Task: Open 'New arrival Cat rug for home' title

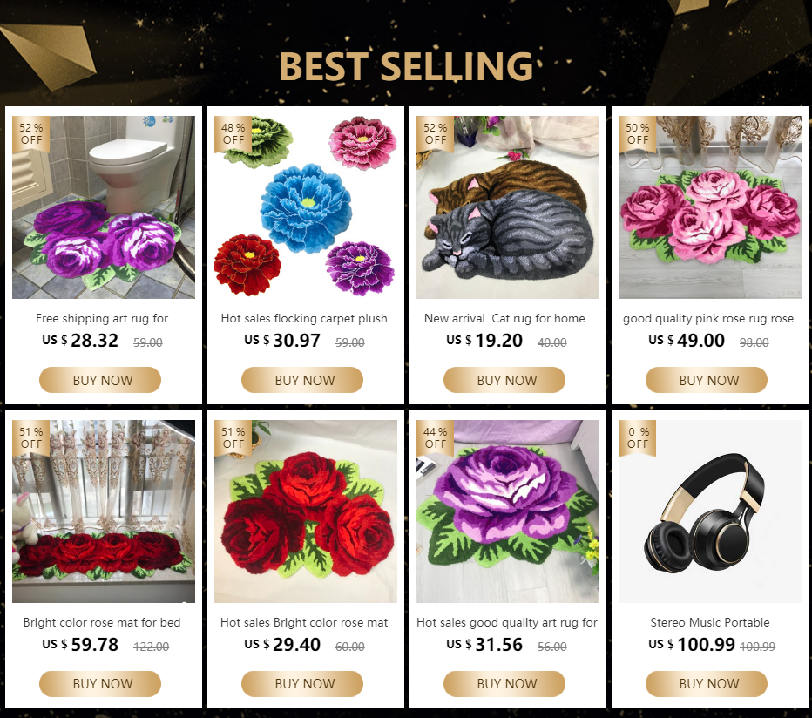Action: [x=504, y=318]
